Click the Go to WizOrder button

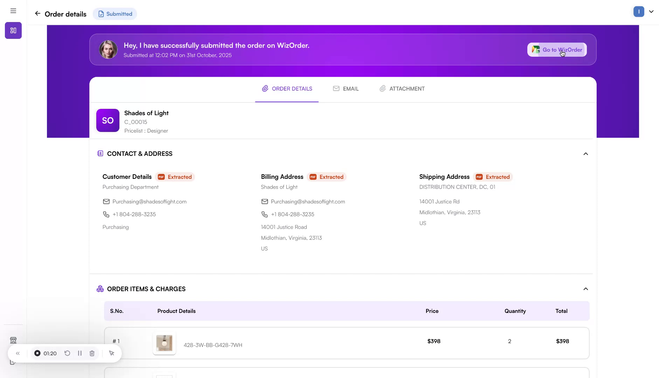pos(557,49)
